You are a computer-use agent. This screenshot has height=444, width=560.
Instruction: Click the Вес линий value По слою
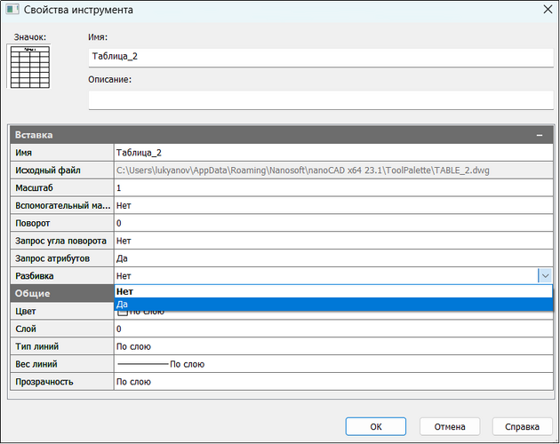point(333,364)
